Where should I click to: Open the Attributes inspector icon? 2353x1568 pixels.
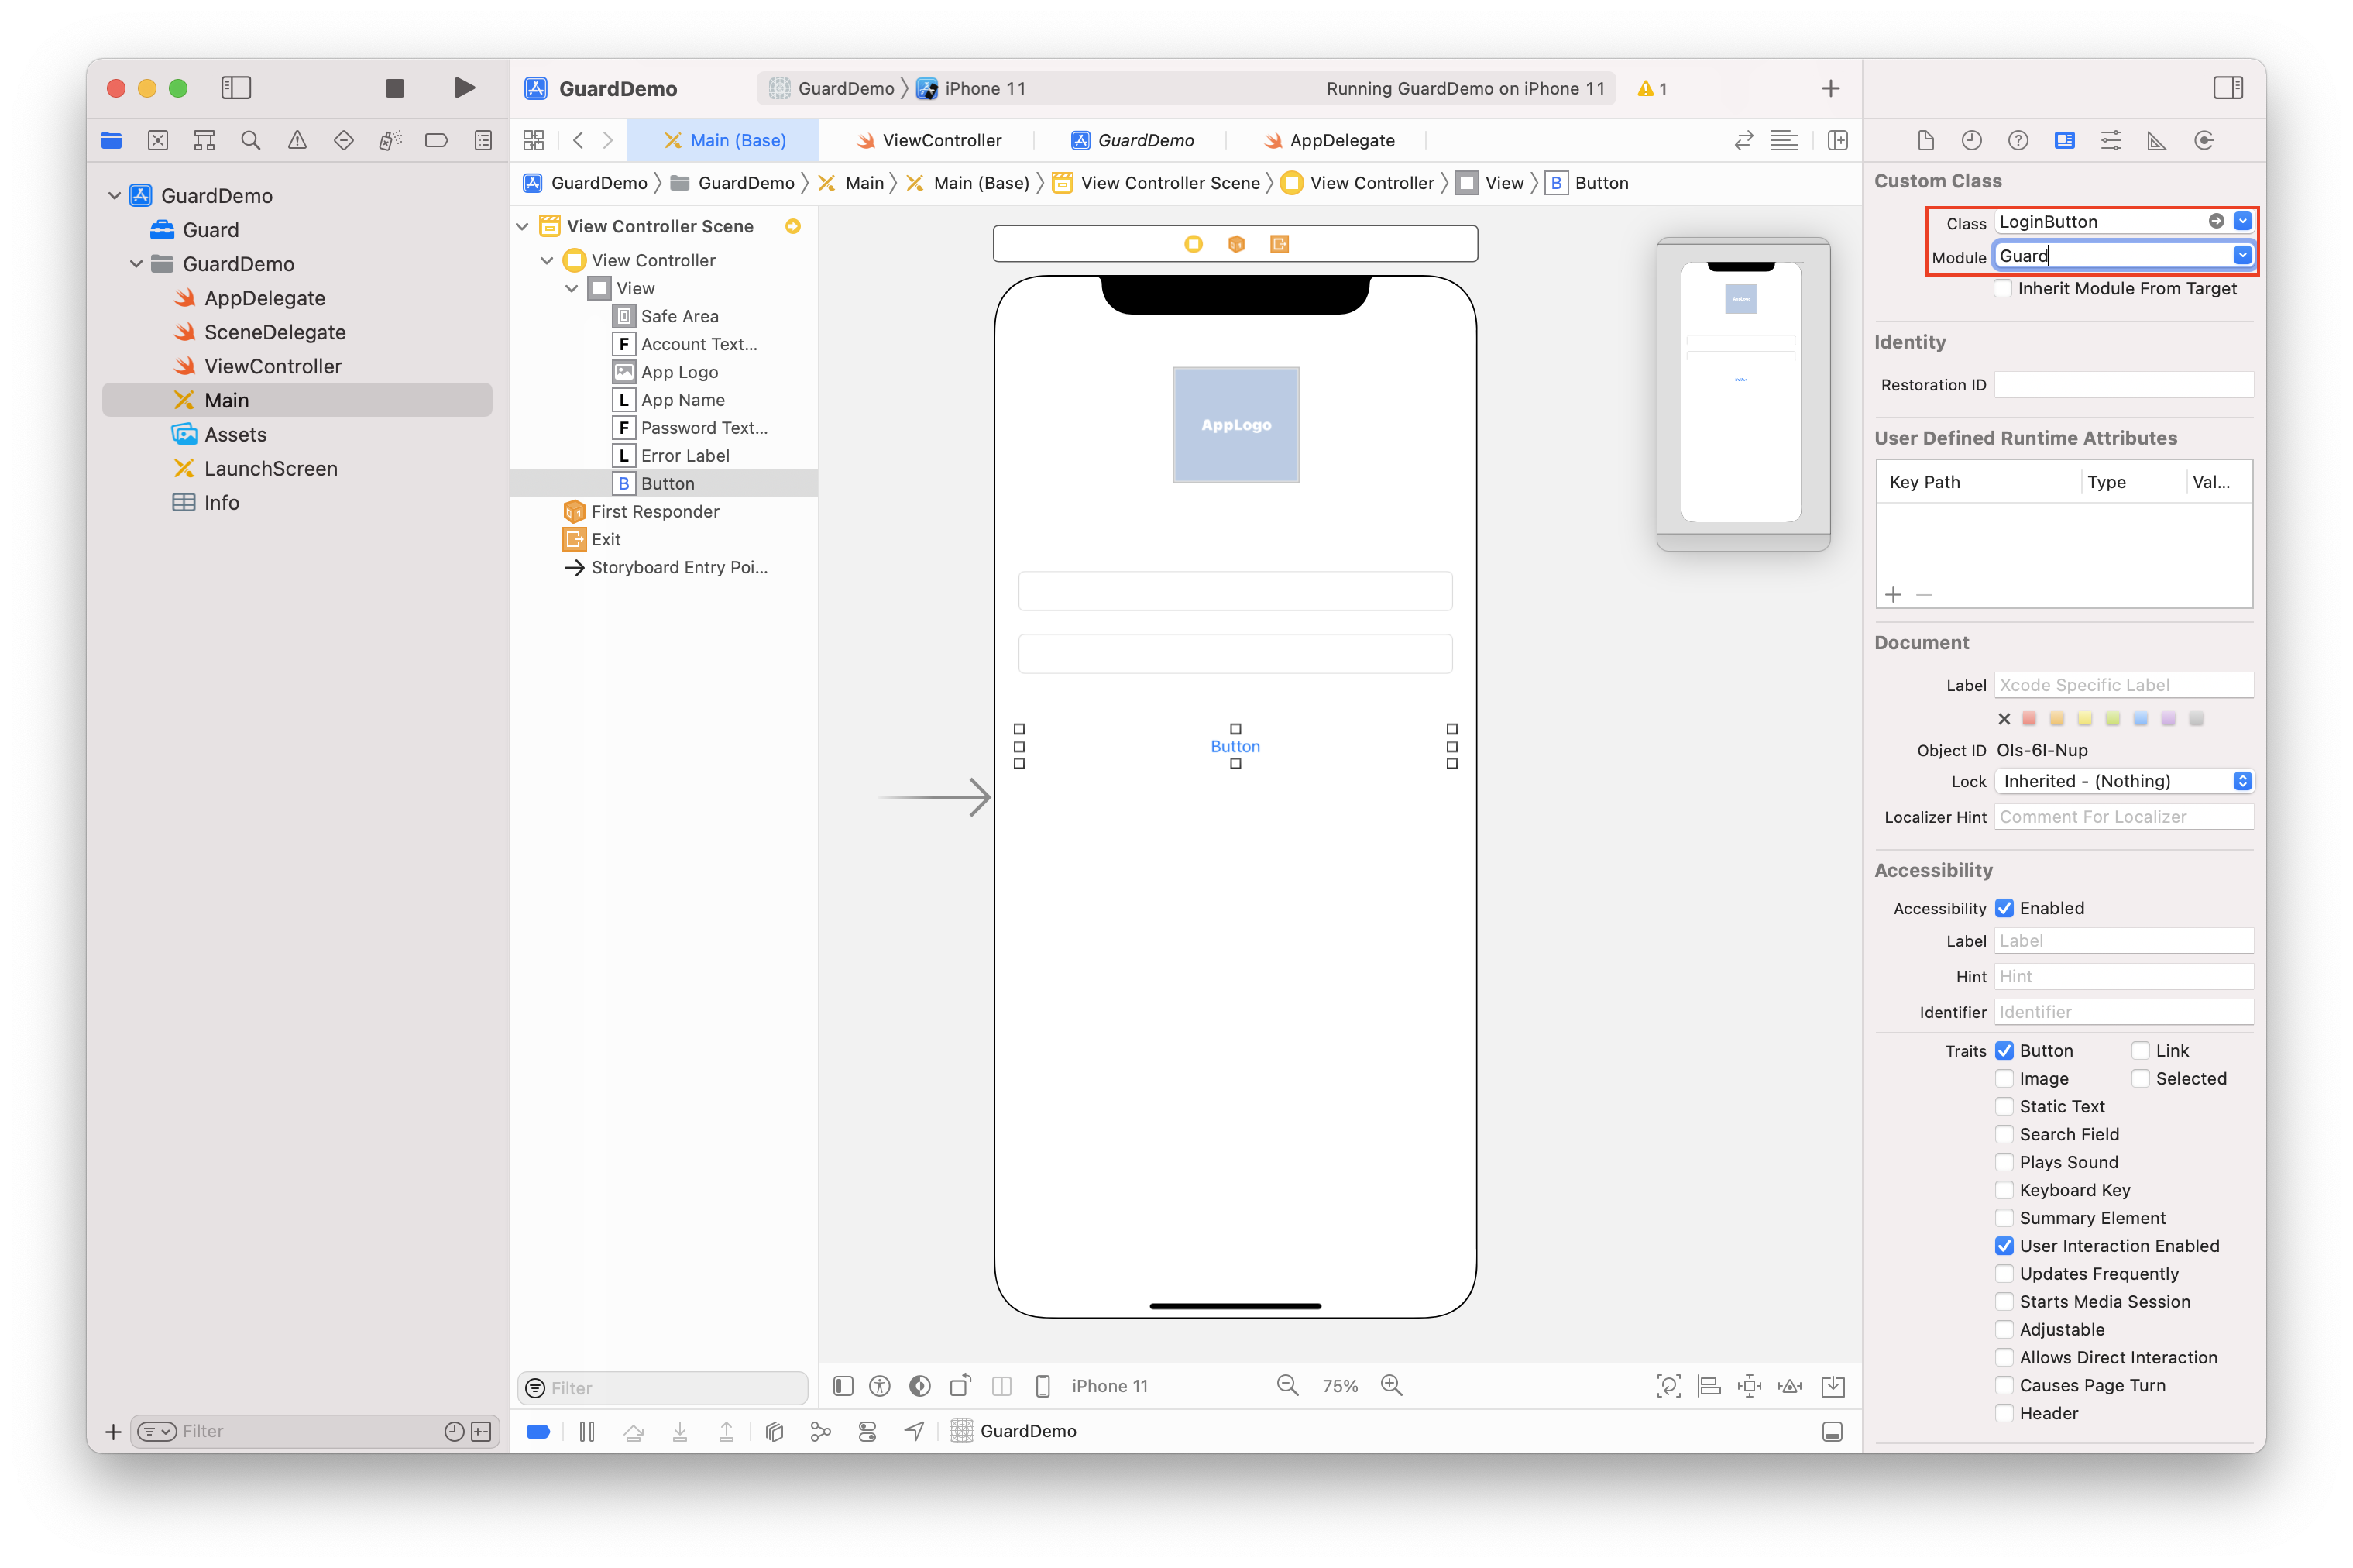pos(2110,140)
